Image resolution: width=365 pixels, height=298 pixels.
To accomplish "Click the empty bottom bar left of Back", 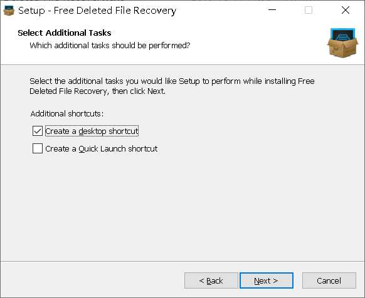I will [93, 280].
